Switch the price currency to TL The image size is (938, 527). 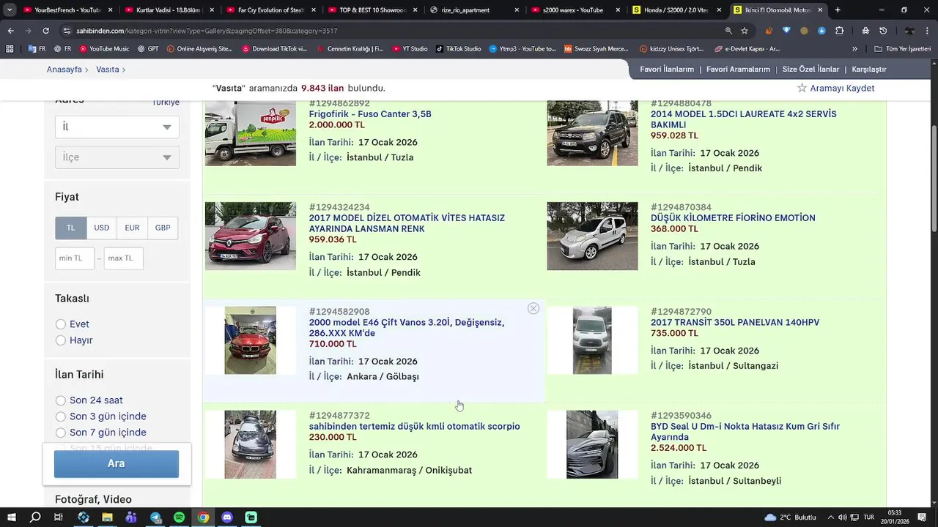click(x=70, y=228)
